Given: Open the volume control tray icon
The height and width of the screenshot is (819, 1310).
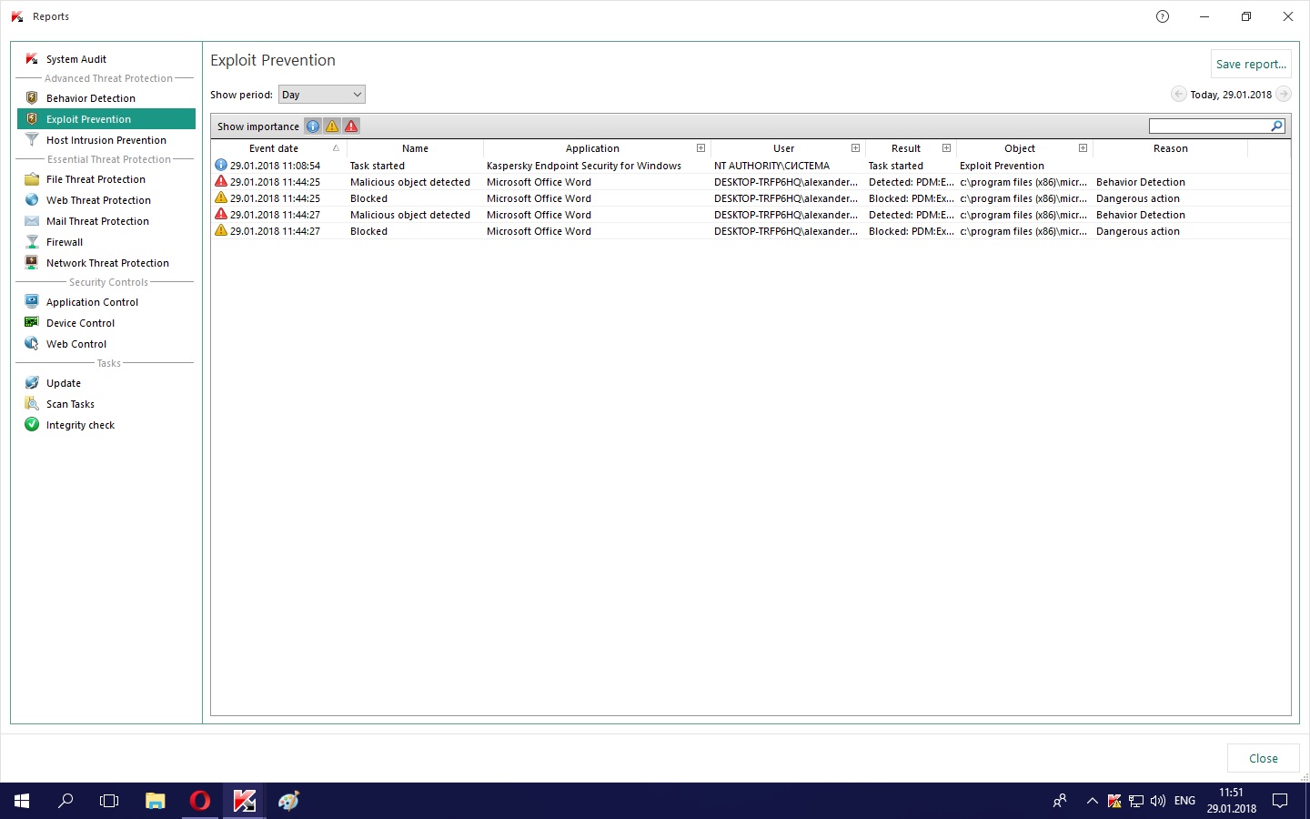Looking at the screenshot, I should 1158,801.
